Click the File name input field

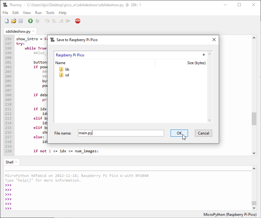pyautogui.click(x=121, y=133)
